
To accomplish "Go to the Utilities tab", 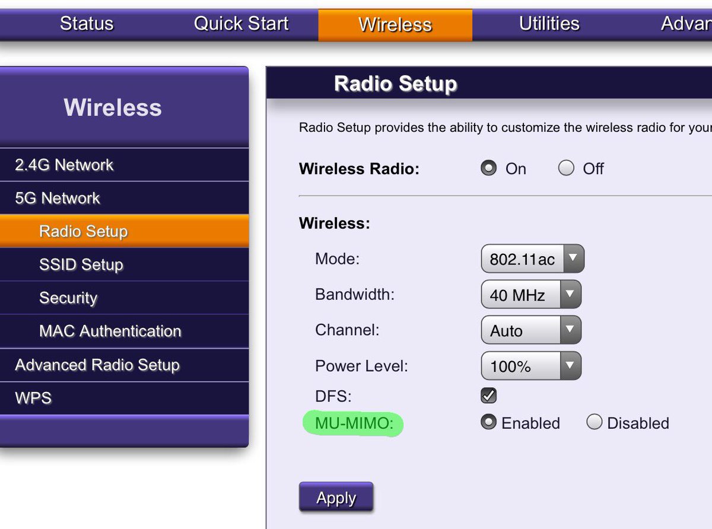I will pos(549,24).
